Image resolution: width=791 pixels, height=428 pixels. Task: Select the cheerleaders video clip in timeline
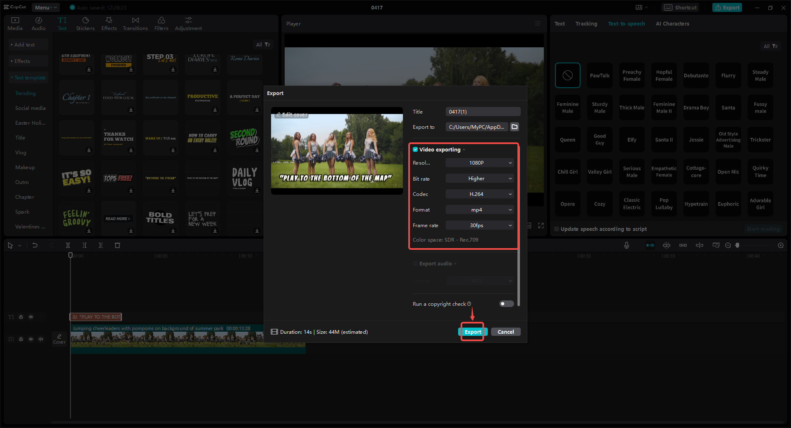[188, 339]
